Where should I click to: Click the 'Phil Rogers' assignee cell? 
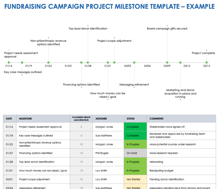click(102, 153)
